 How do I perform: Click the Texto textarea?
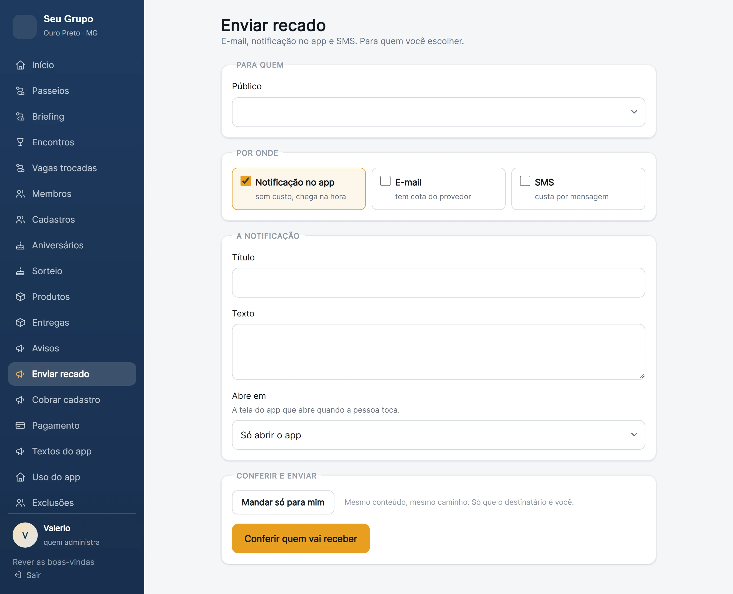pyautogui.click(x=438, y=352)
